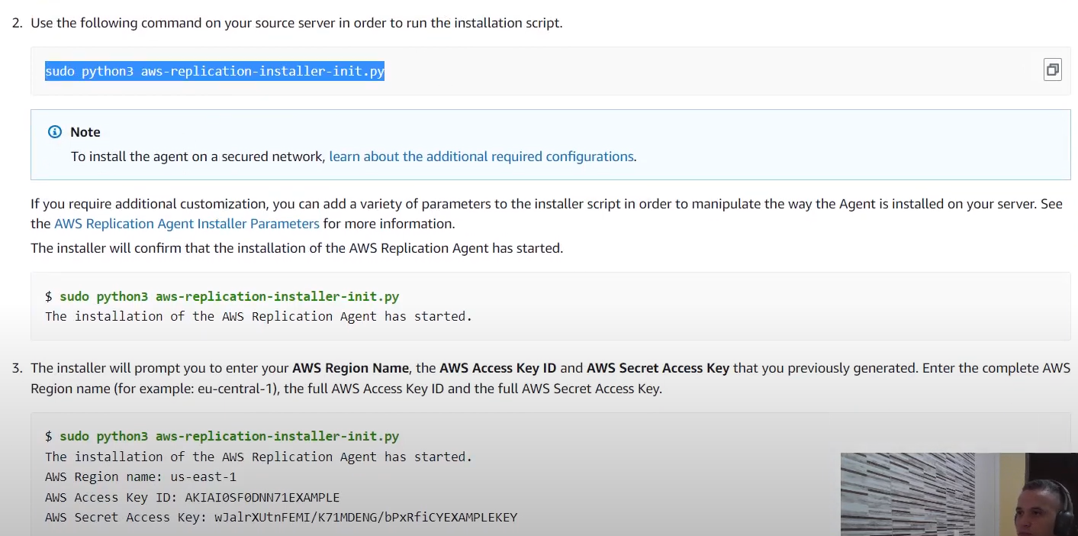Click bold 'AWS Region Name' in step 3
1078x536 pixels.
coord(351,368)
